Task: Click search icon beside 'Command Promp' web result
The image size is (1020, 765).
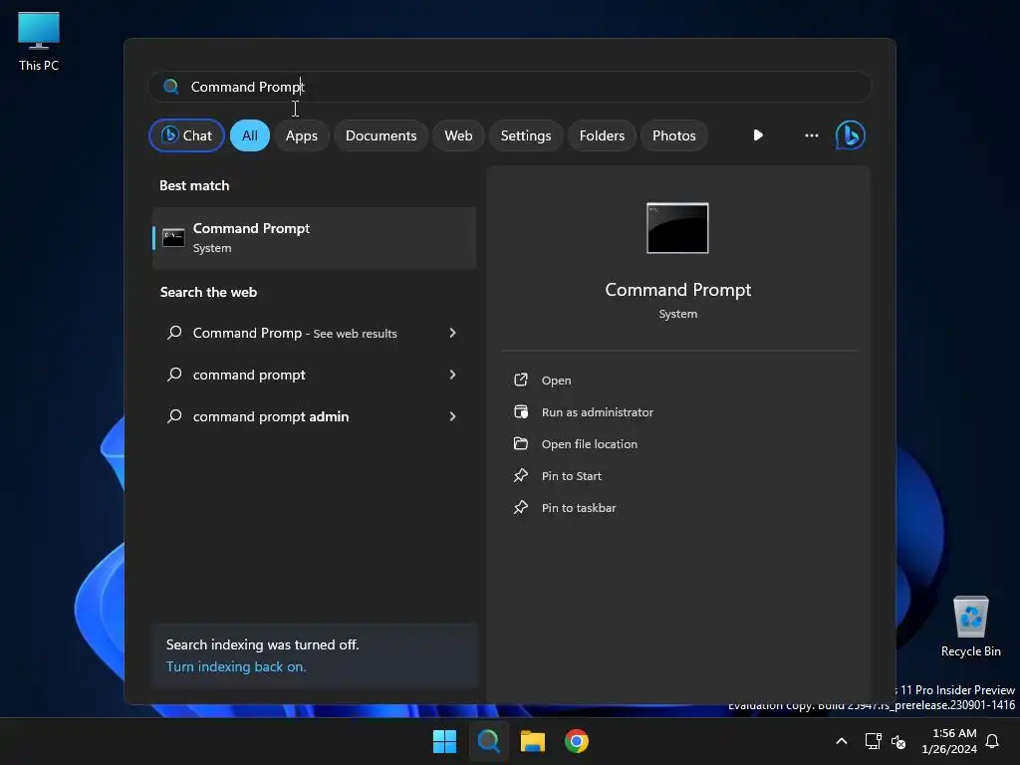Action: (x=174, y=333)
